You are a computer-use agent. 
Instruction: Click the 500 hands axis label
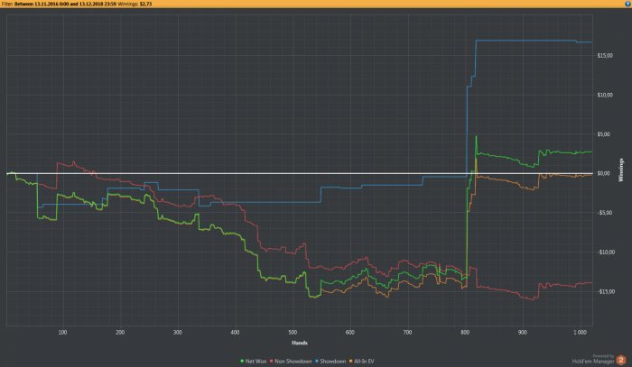(x=293, y=333)
